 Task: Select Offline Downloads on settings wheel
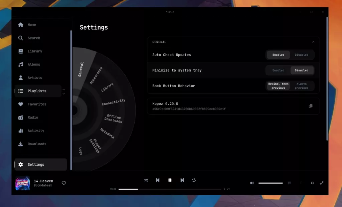point(113,119)
